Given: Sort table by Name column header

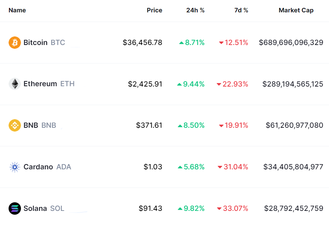Looking at the screenshot, I should coord(17,10).
